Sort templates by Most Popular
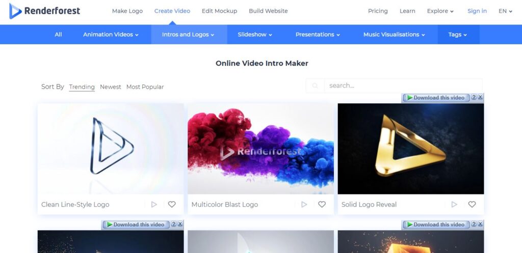522x253 pixels. point(145,87)
